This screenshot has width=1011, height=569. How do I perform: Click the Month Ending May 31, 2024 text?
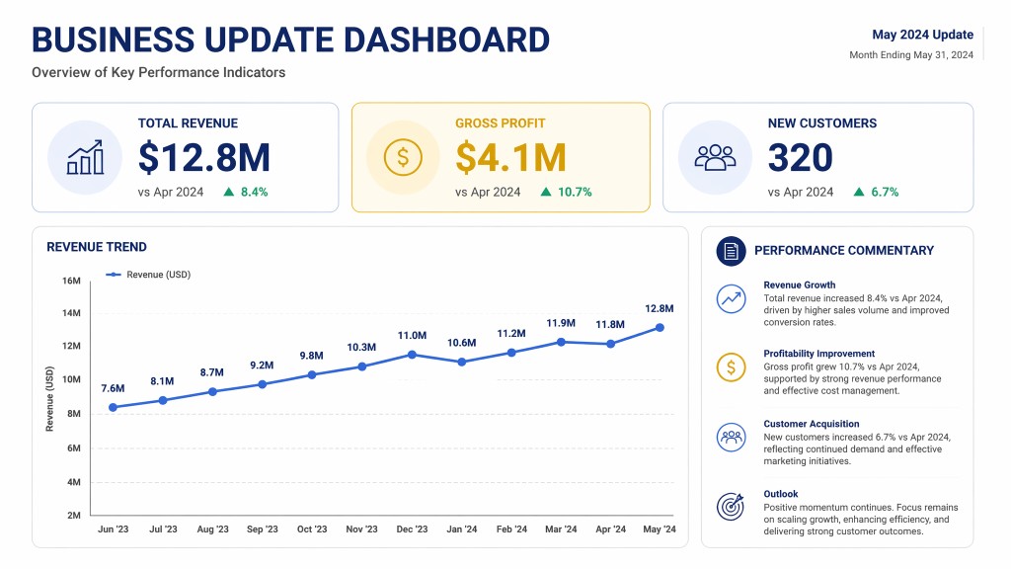click(x=911, y=55)
